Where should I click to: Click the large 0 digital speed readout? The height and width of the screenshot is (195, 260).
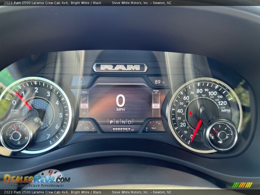(x=120, y=101)
